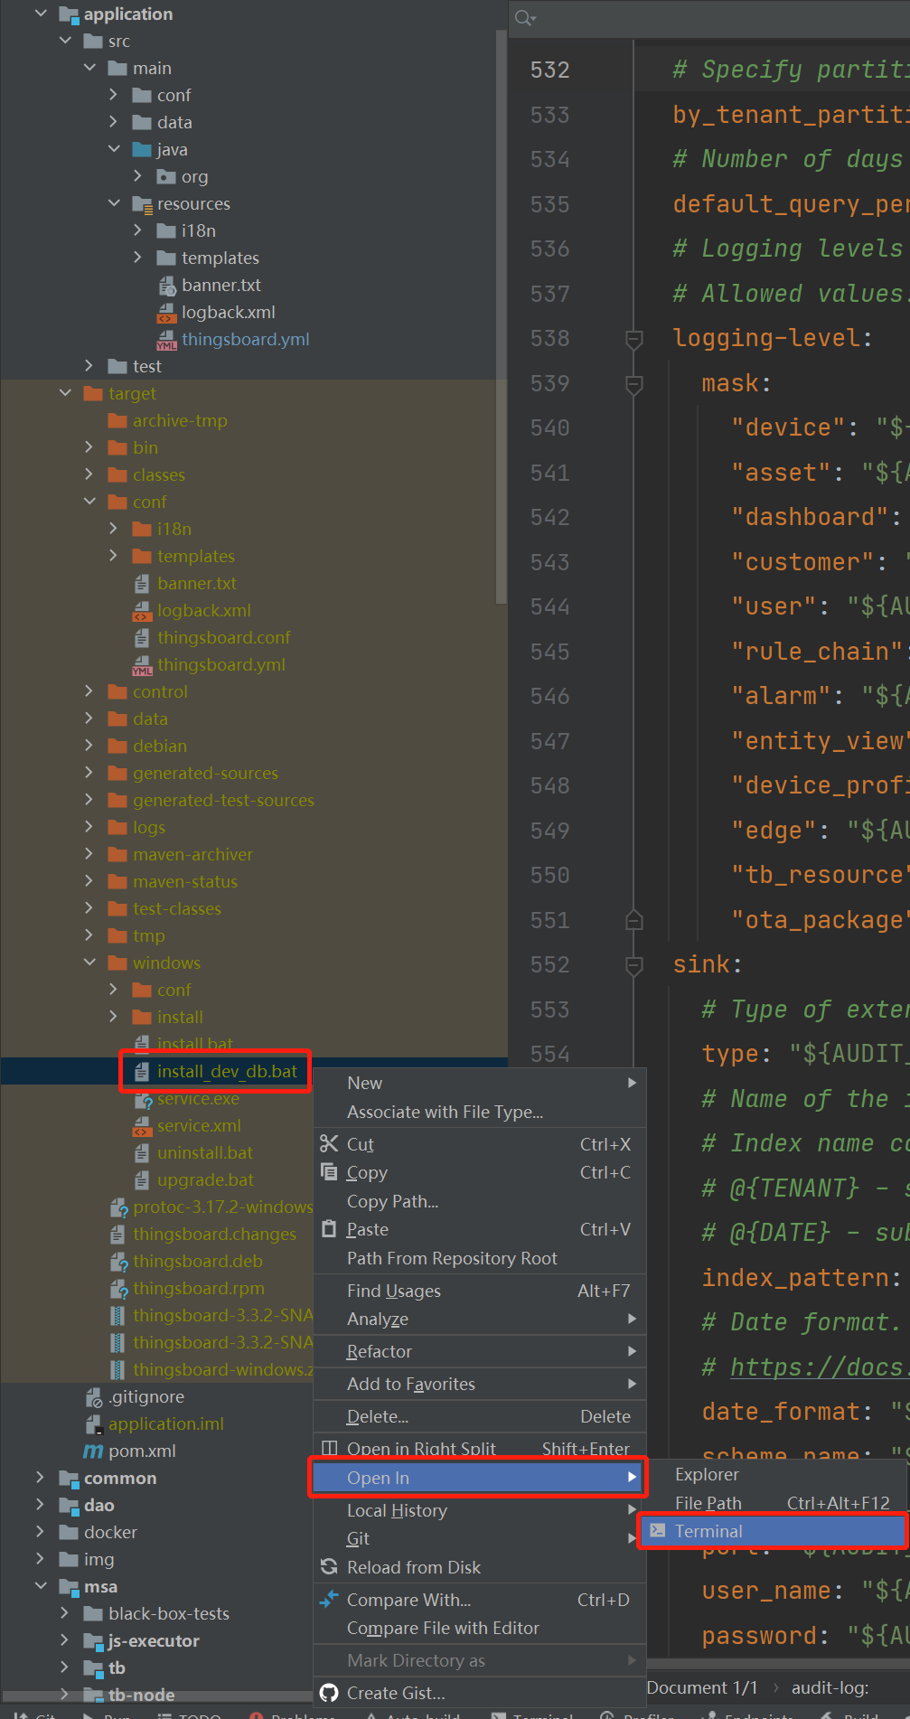Choose Find Usages
Viewport: 910px width, 1719px height.
click(x=480, y=1291)
